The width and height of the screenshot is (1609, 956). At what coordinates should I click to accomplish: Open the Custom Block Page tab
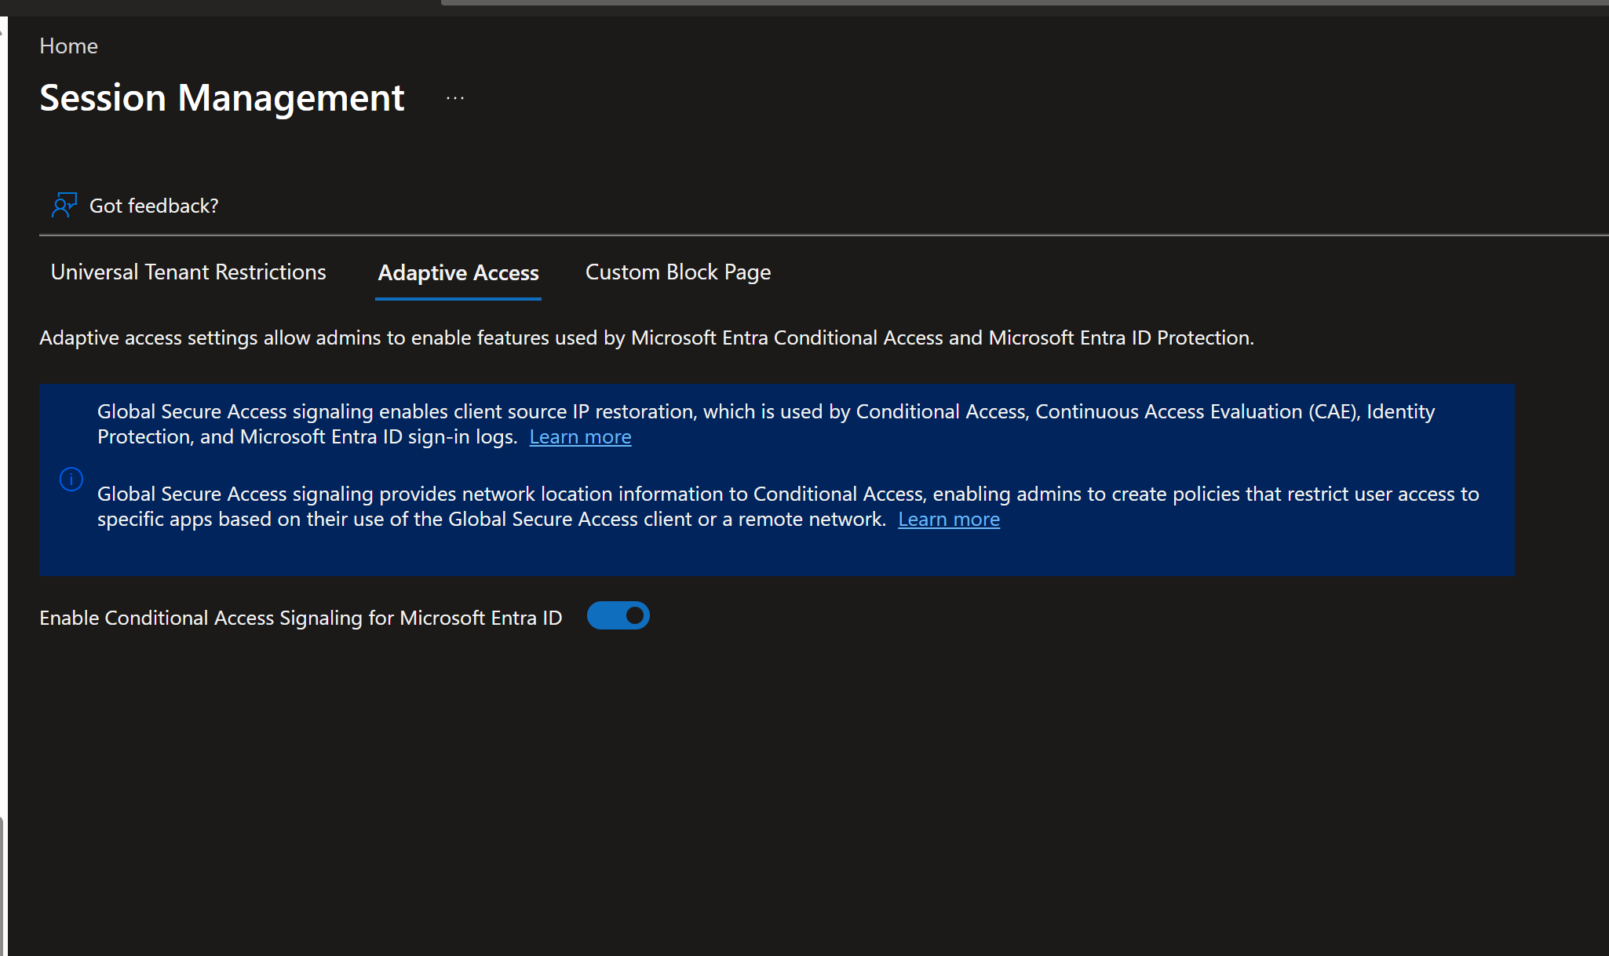coord(678,272)
